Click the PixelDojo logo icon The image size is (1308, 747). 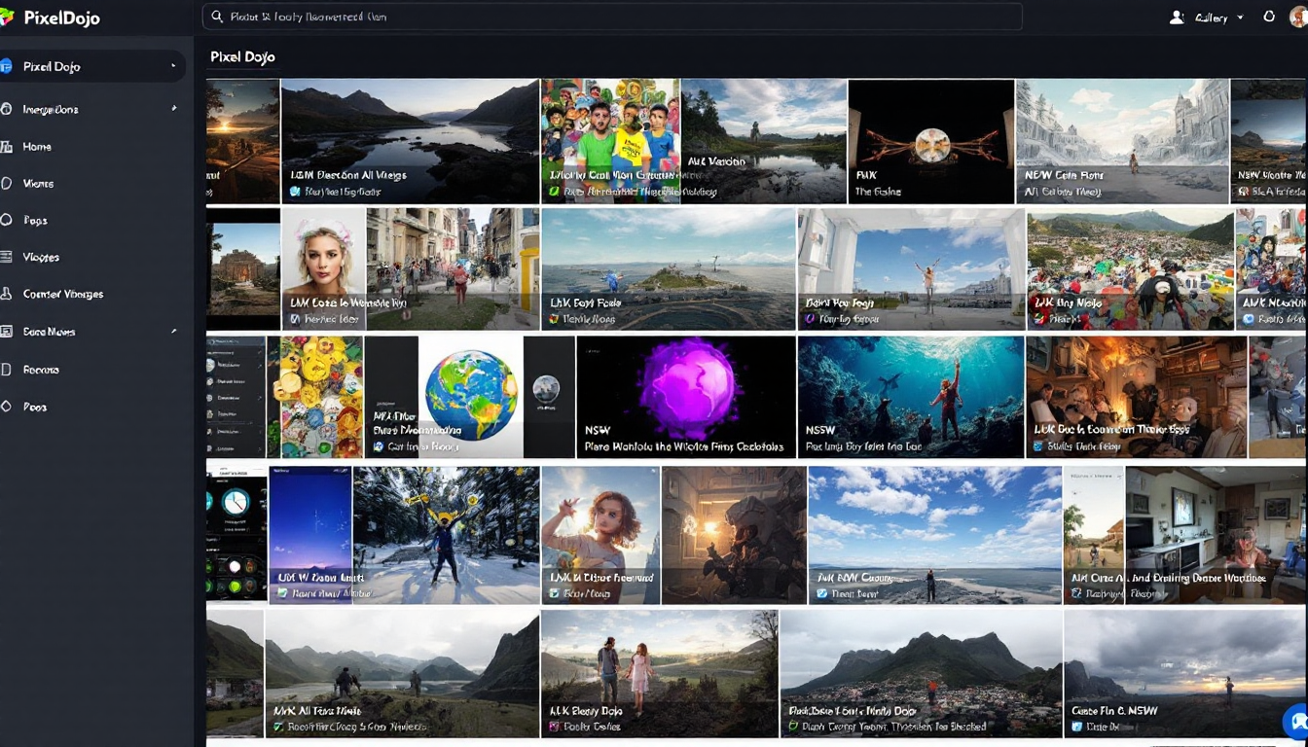(x=7, y=18)
